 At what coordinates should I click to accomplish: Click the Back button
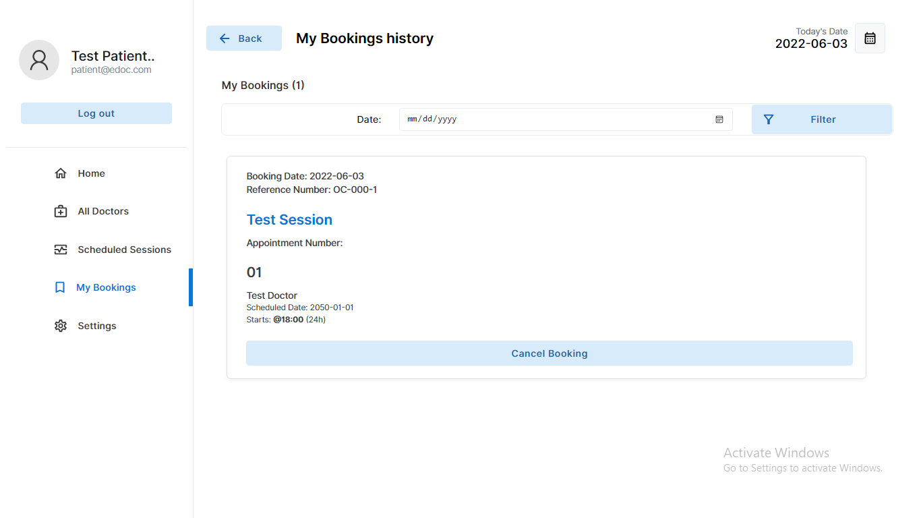[x=244, y=38]
